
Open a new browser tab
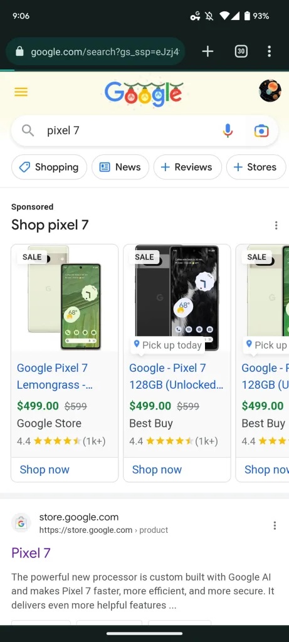(x=208, y=51)
